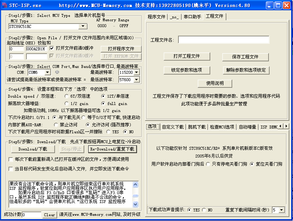Click Download/下载 button
Screen dimensions: 293x221
[33, 149]
